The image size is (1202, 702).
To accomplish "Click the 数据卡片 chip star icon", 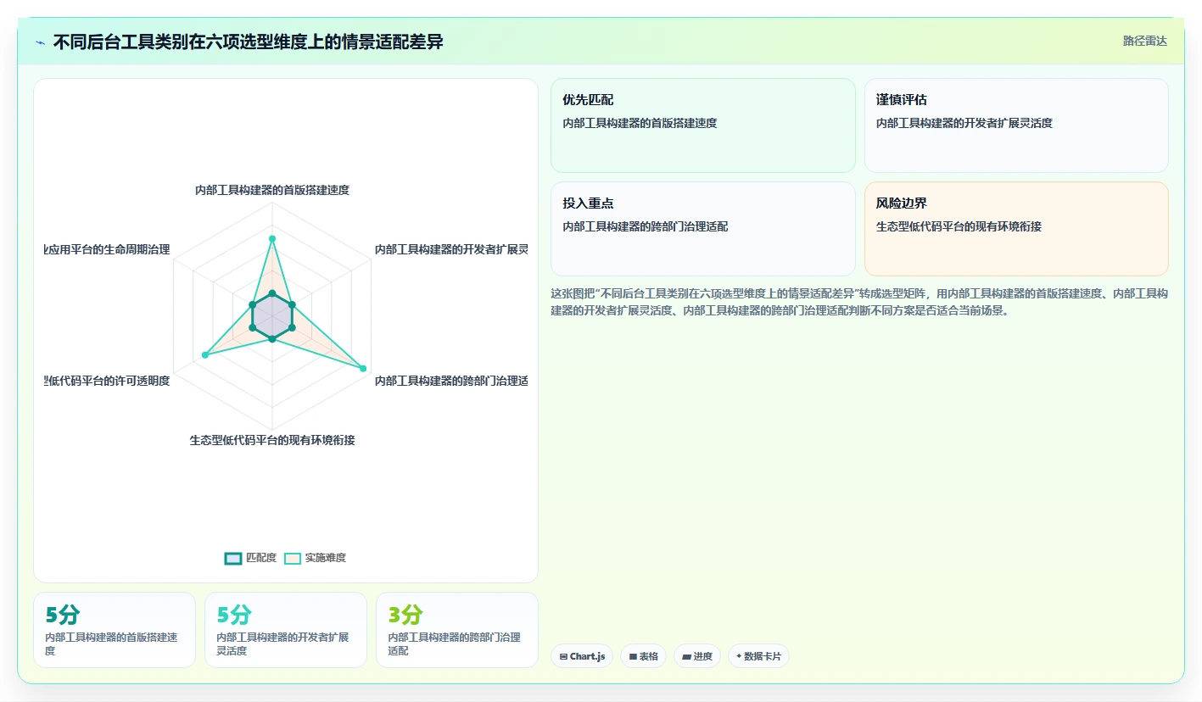I will pyautogui.click(x=739, y=656).
